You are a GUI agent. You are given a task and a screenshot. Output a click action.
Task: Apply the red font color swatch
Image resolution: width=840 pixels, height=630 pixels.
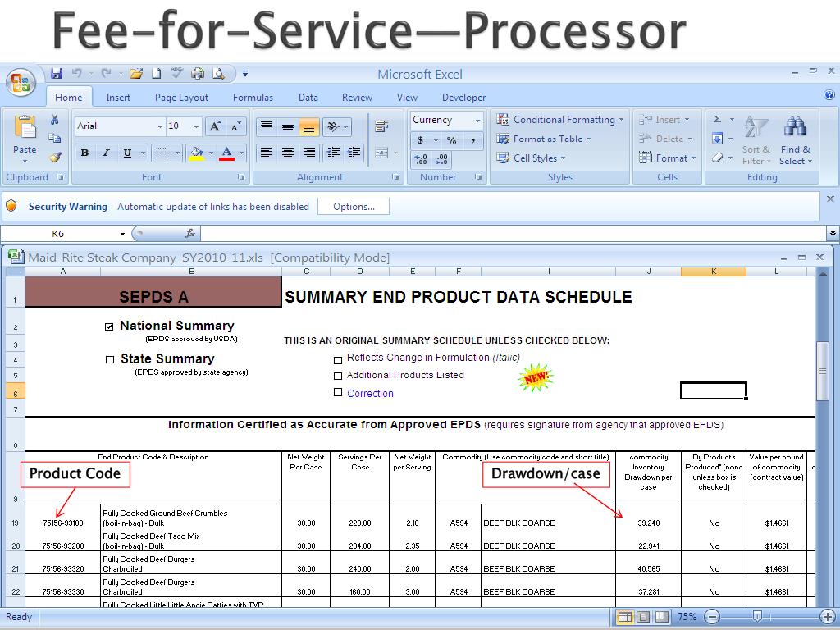tap(226, 153)
